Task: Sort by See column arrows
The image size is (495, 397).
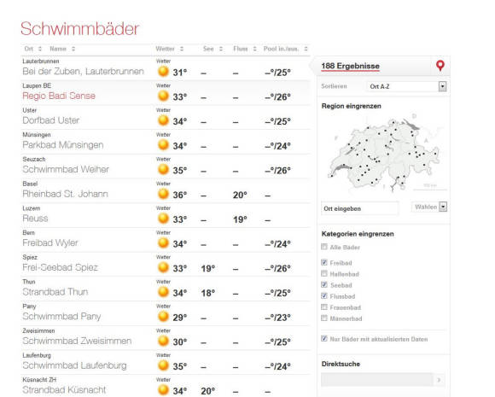Action: [x=221, y=49]
